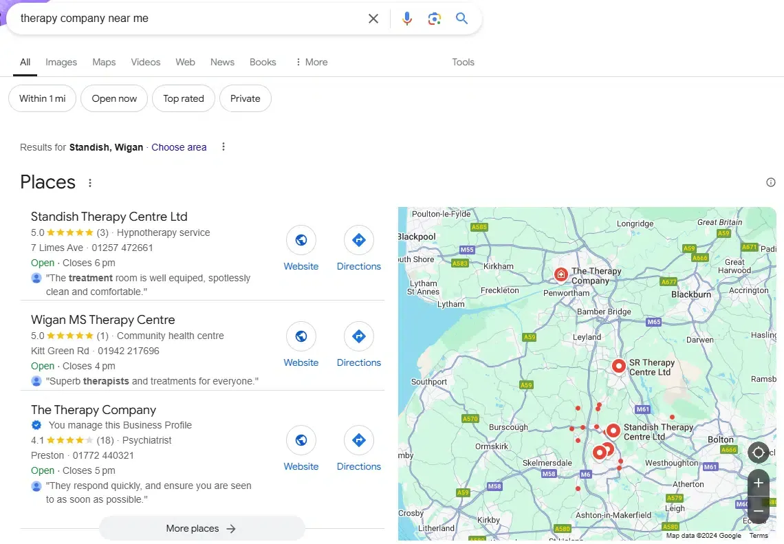Click the map's my-location target icon
Viewport: 784px width, 544px height.
pos(758,453)
